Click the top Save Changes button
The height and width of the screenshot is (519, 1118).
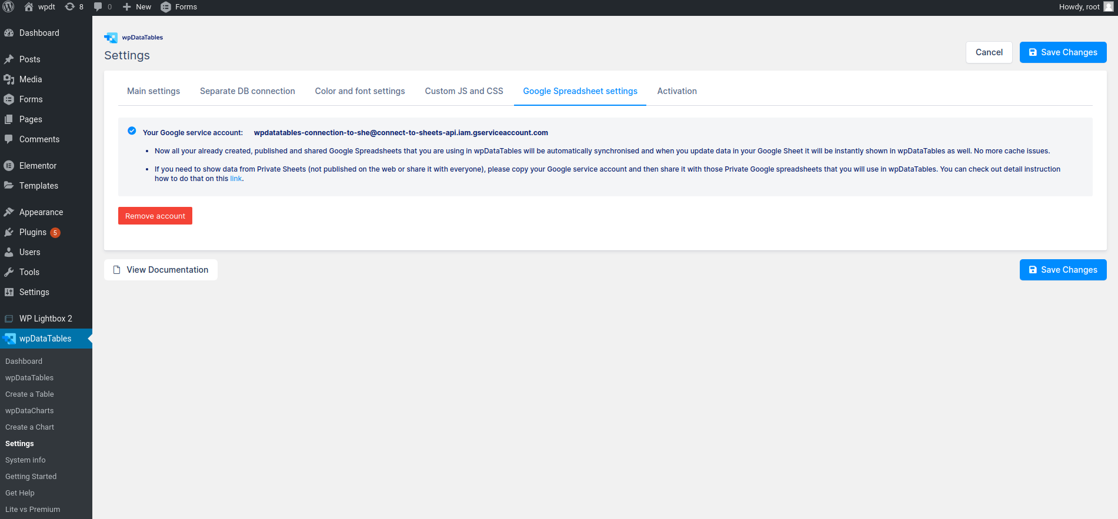click(1063, 52)
